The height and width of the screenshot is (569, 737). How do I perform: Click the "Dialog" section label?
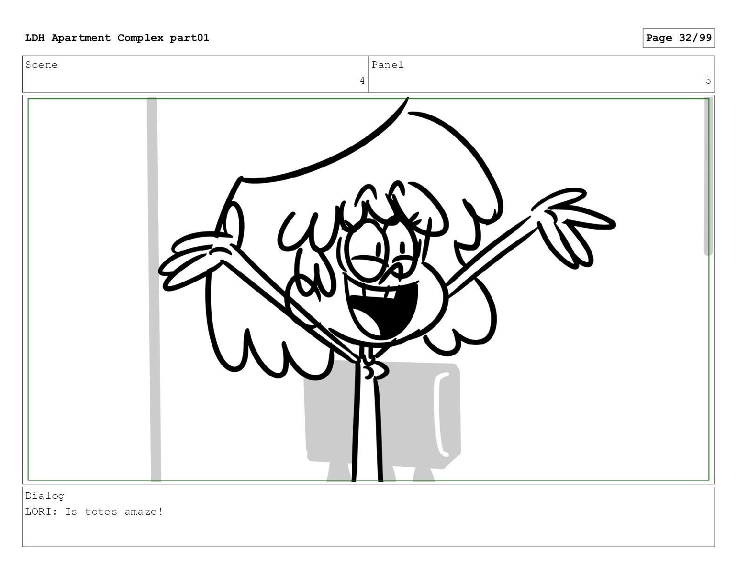point(45,496)
